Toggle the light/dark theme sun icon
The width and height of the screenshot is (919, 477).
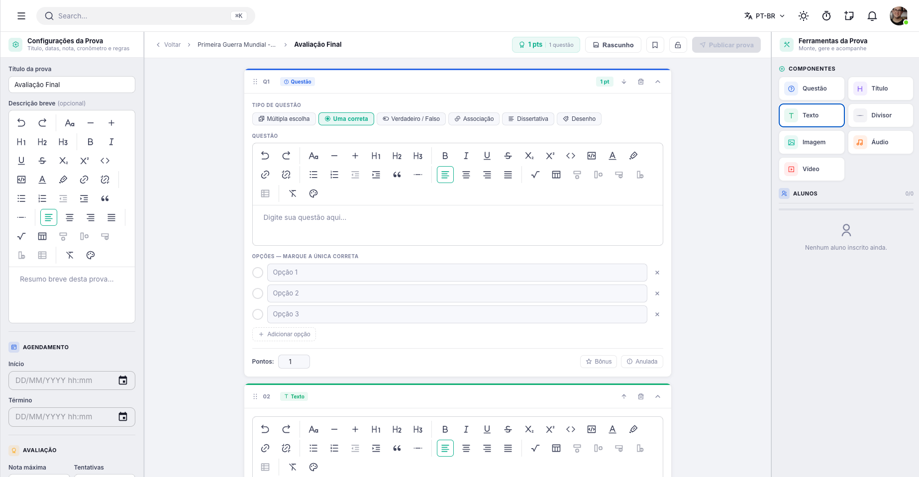(803, 16)
